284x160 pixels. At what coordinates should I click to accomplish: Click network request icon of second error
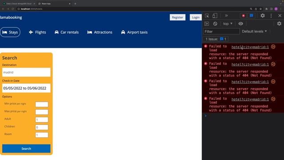coord(273,64)
